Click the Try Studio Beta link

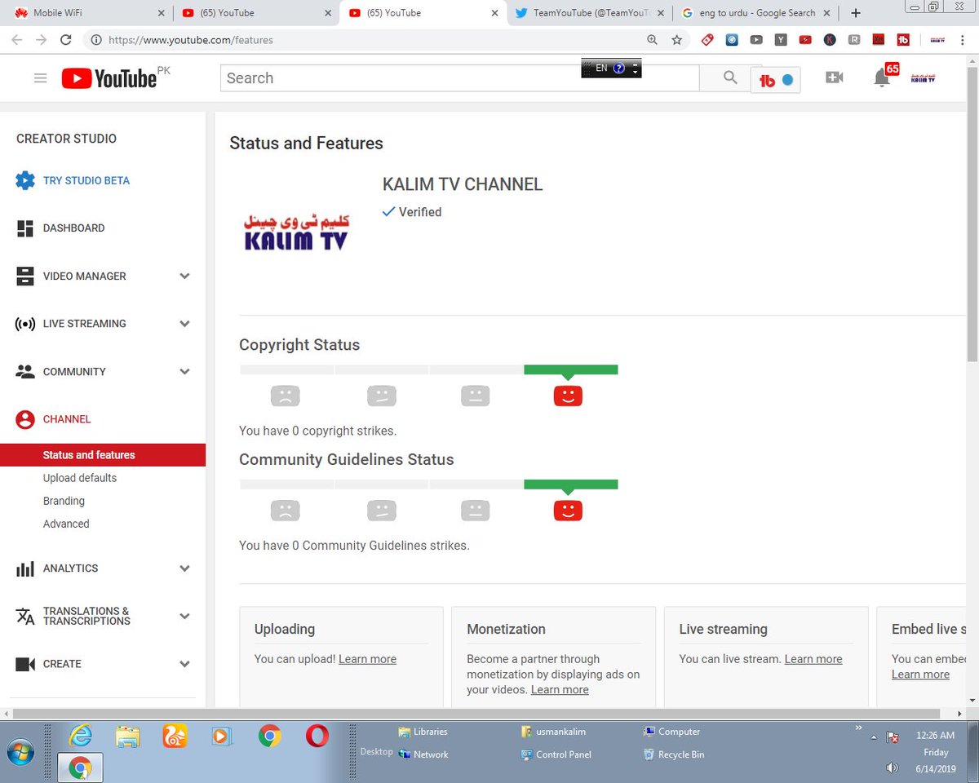86,180
